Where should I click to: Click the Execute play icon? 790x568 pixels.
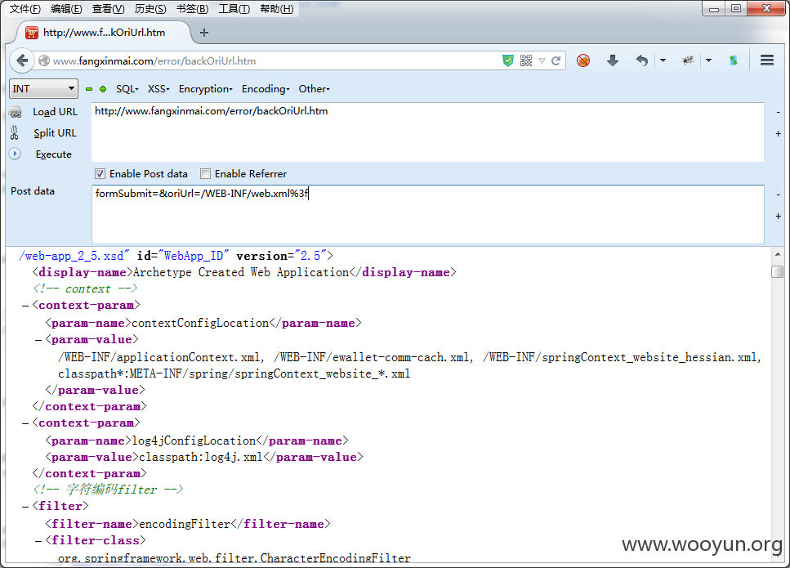16,154
